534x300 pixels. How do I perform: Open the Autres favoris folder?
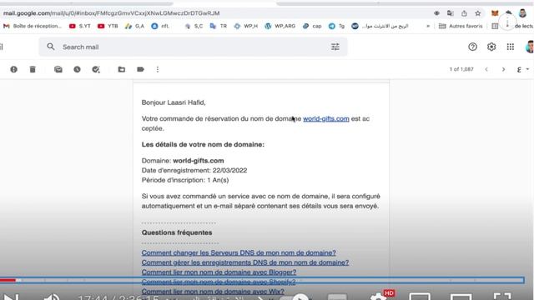coord(461,26)
